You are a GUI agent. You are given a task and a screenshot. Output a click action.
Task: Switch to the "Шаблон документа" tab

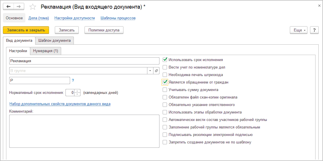(x=55, y=41)
